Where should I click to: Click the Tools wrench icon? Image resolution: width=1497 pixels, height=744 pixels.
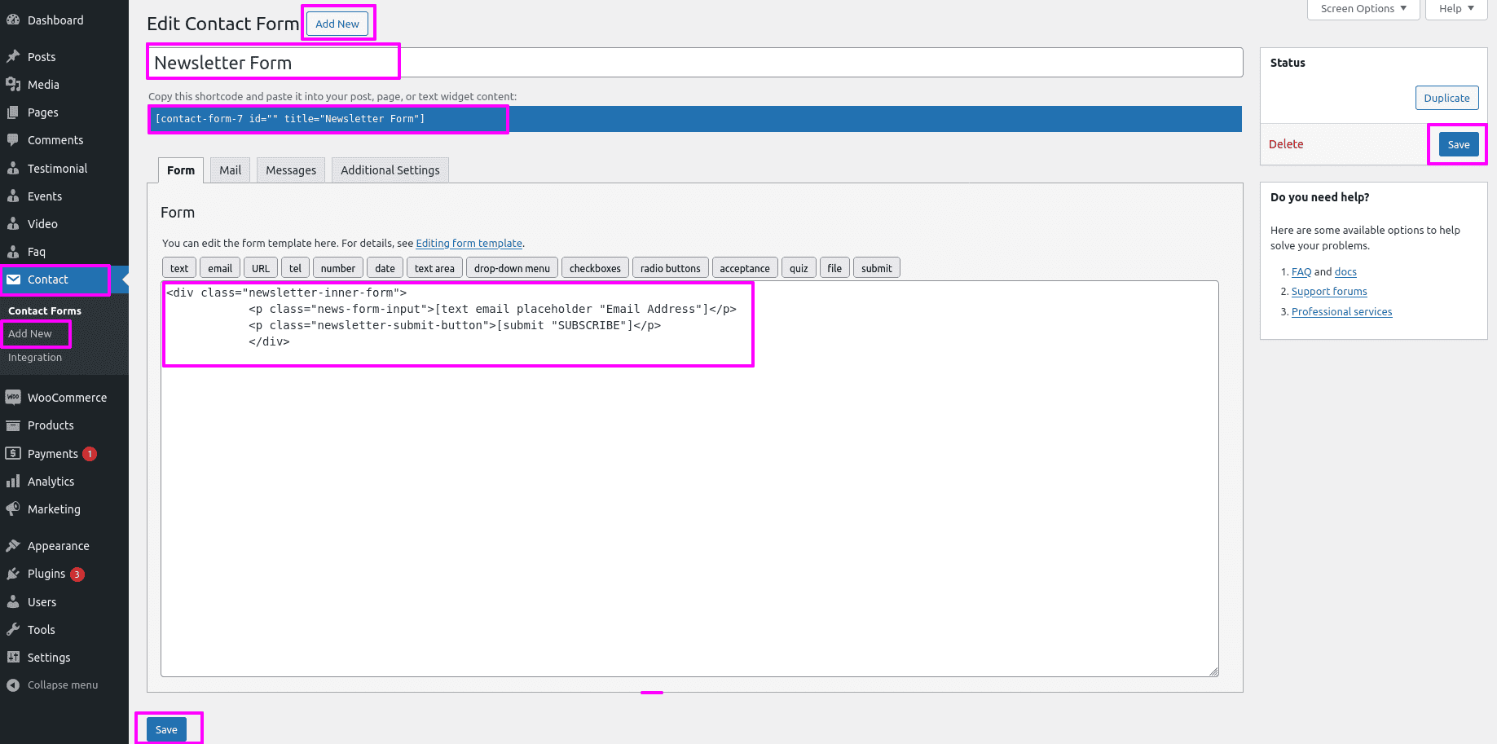(x=13, y=629)
